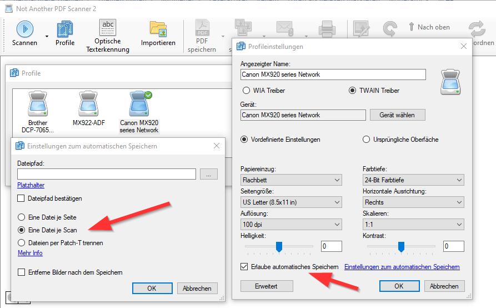Click the rotate toolbar icon
496x308 pixels.
tap(390, 28)
